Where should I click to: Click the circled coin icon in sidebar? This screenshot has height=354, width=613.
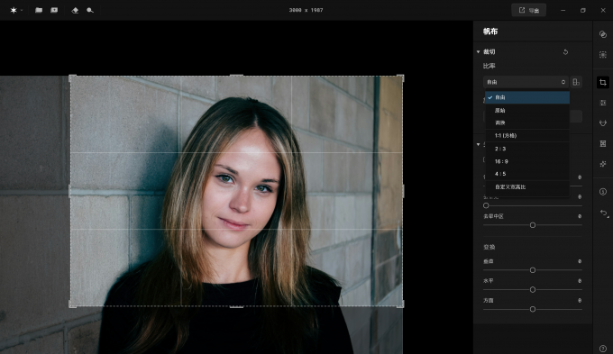point(603,192)
